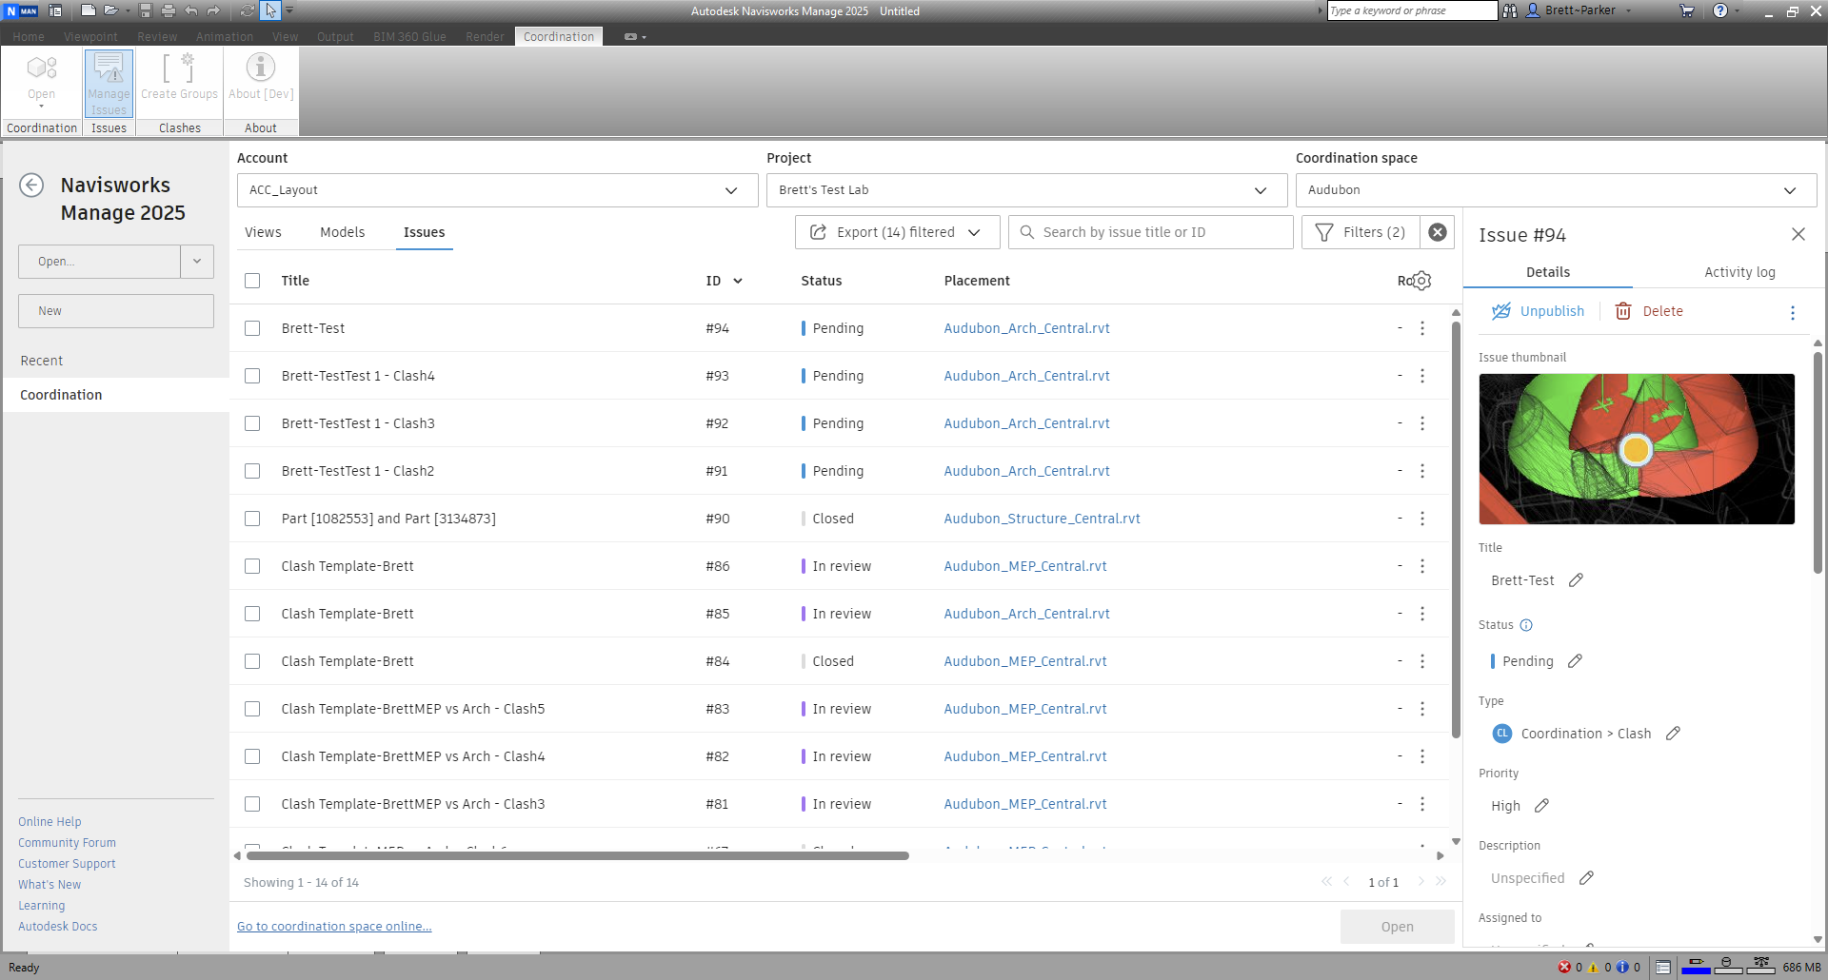Click the Refresh icon in quick access toolbar

pos(247,10)
